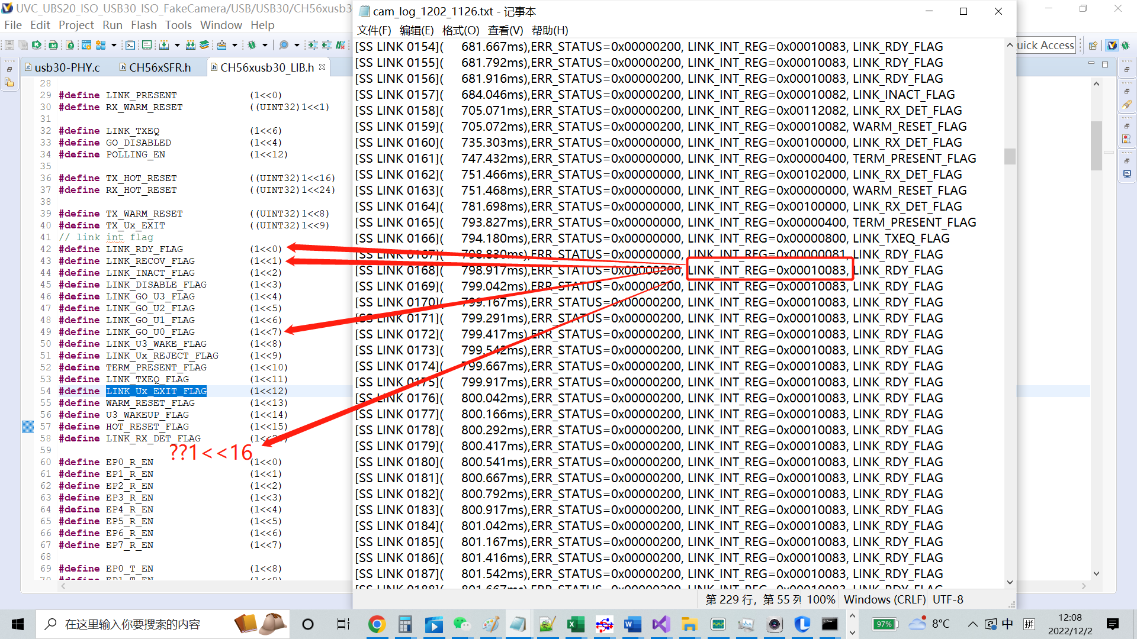Open Notepad 文件(F) menu
Viewport: 1137px width, 639px height.
[x=374, y=30]
